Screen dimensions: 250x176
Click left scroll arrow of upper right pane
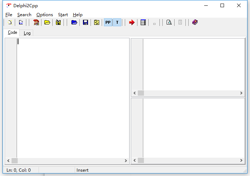[135, 93]
